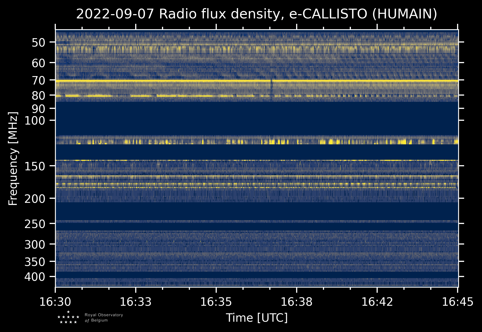Click the 16:33 time tick label
This screenshot has height=332, width=482.
point(135,302)
